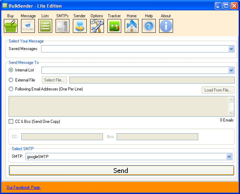Go to Home house icon
240x194 pixels.
pyautogui.click(x=132, y=26)
